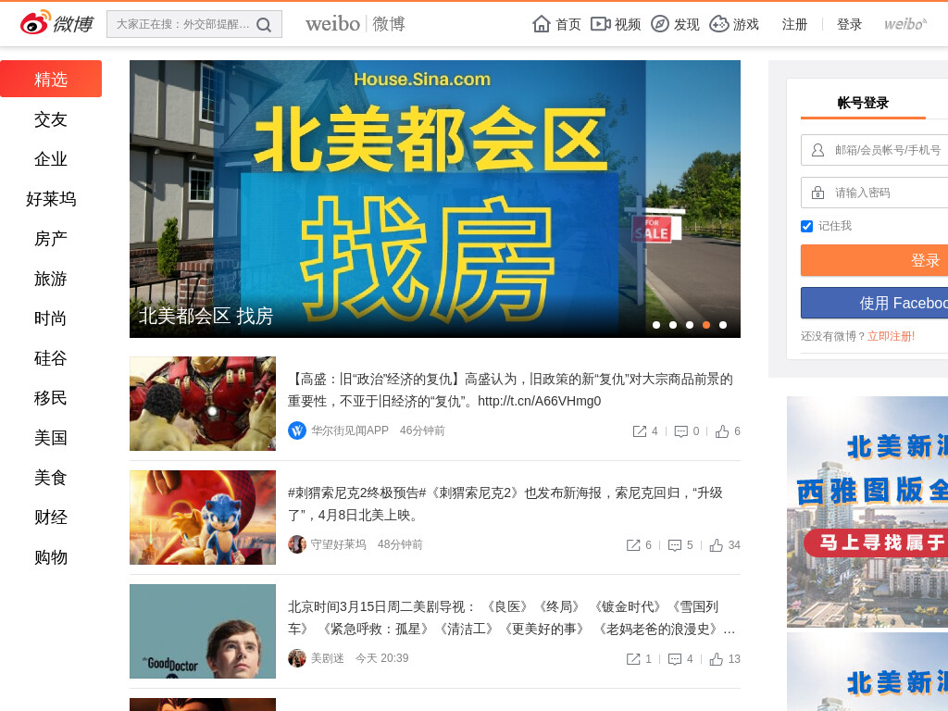Click the 注册 link in header

point(794,24)
